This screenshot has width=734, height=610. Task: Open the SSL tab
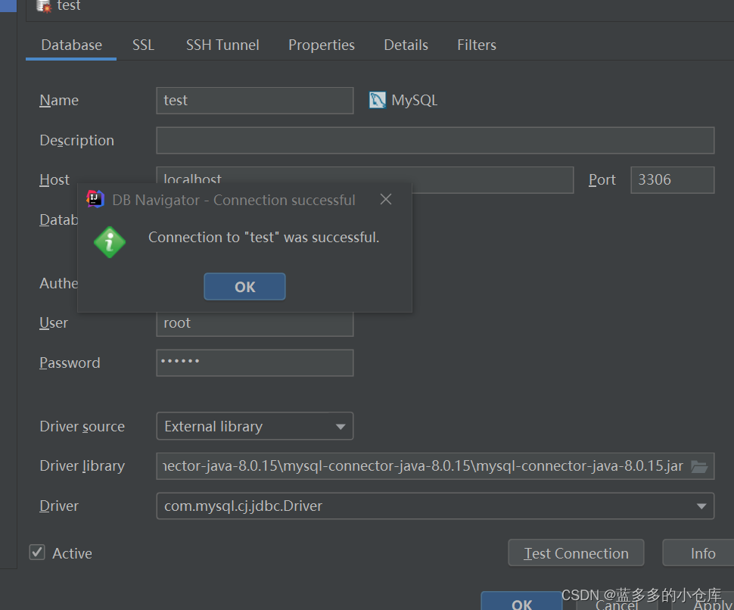143,45
